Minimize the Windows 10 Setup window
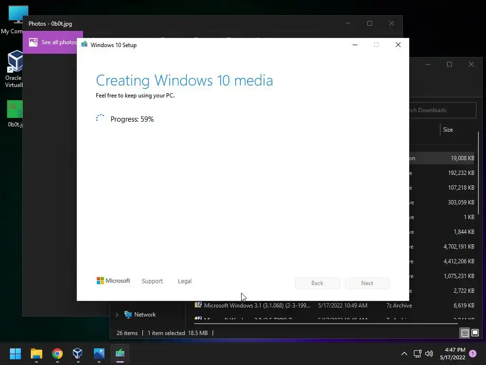Image resolution: width=486 pixels, height=365 pixels. (x=355, y=45)
